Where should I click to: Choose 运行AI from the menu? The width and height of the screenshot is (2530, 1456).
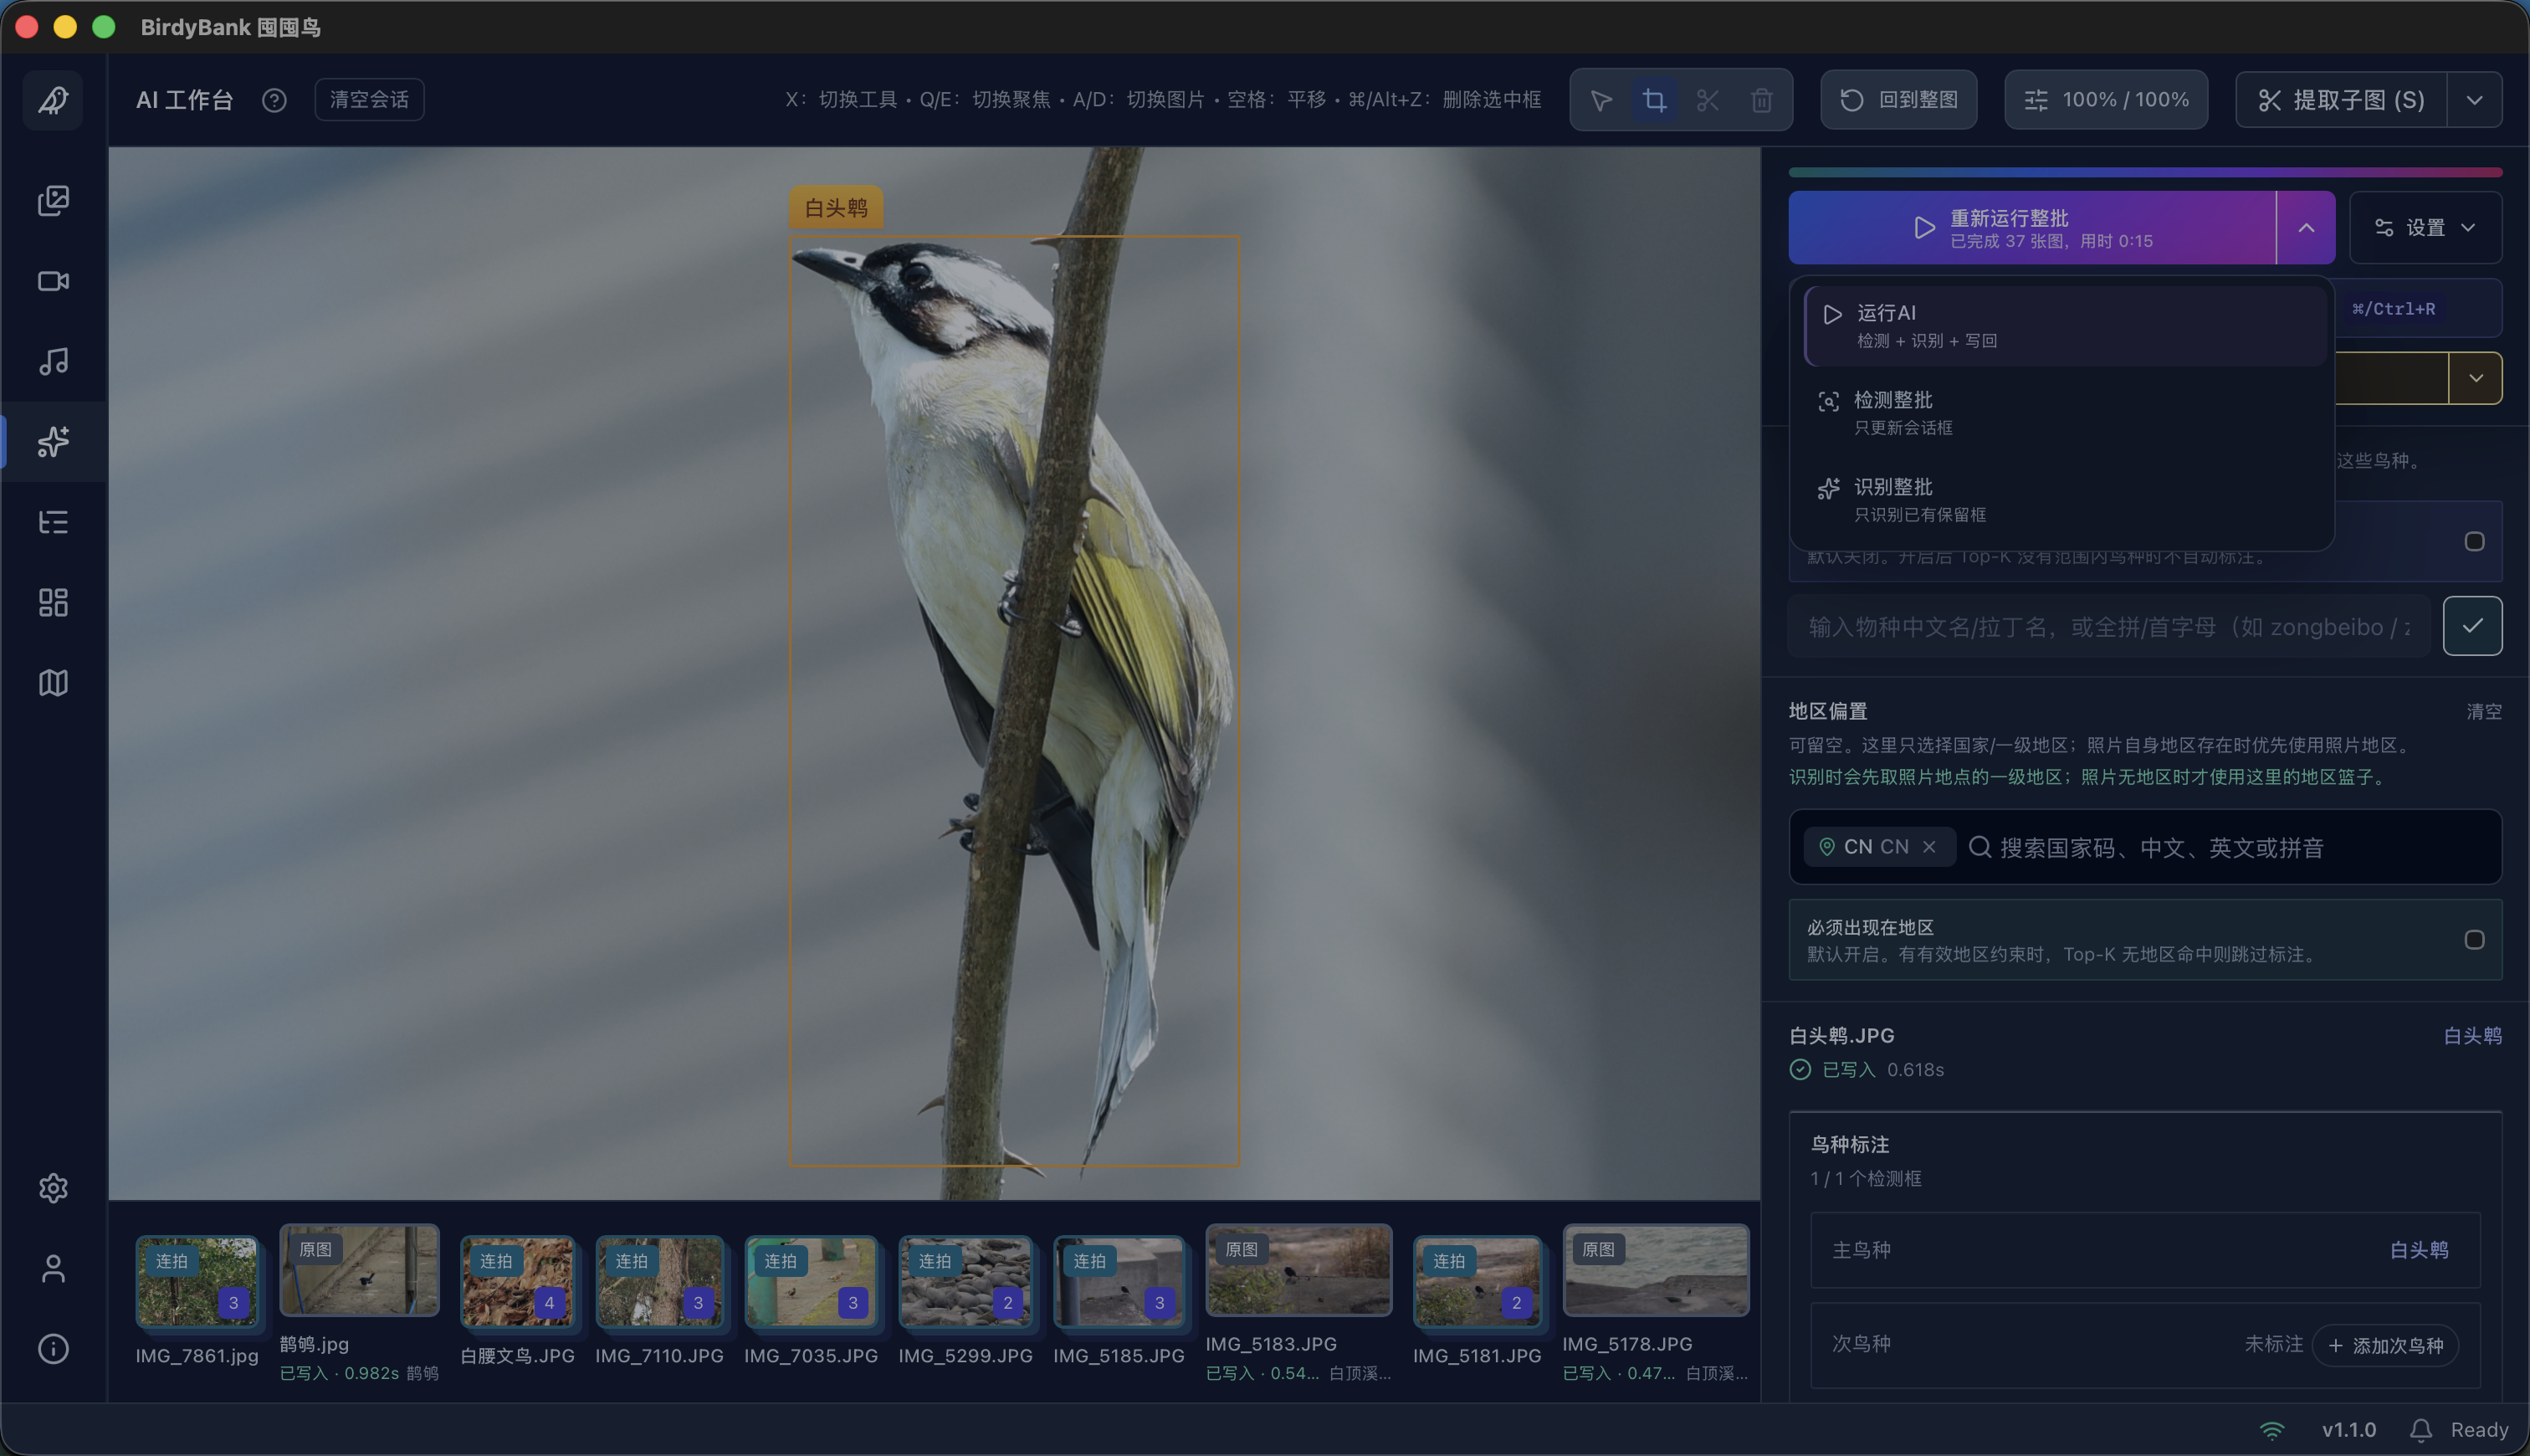[2065, 326]
